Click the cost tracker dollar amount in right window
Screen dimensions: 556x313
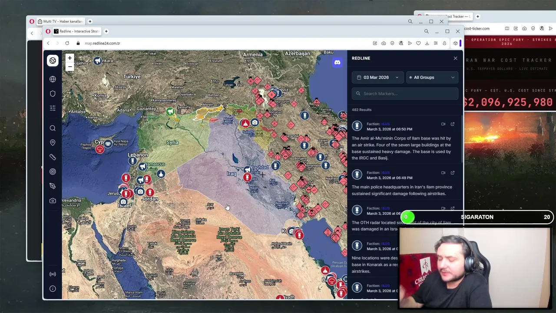[x=508, y=102]
